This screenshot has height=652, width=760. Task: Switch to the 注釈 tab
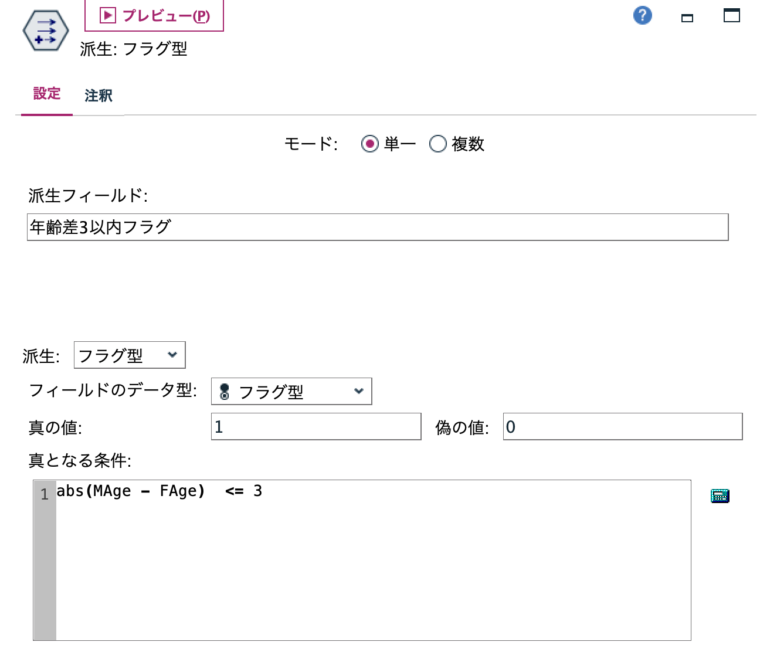[x=99, y=96]
